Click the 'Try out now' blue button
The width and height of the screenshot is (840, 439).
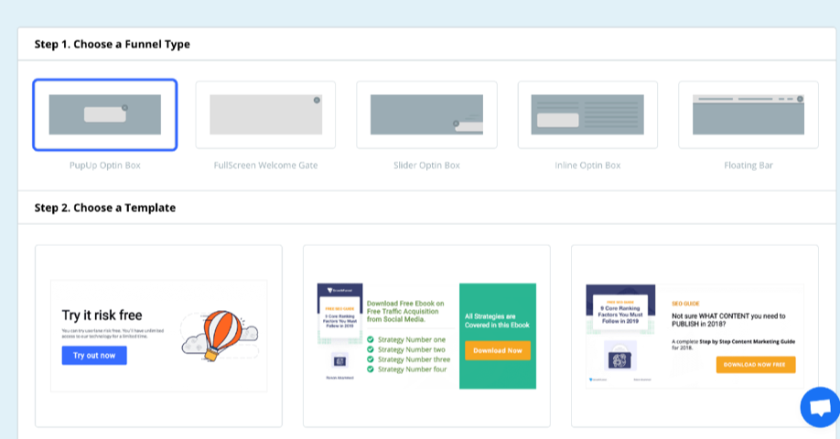94,356
